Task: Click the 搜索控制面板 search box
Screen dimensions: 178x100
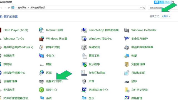Action: [163, 8]
